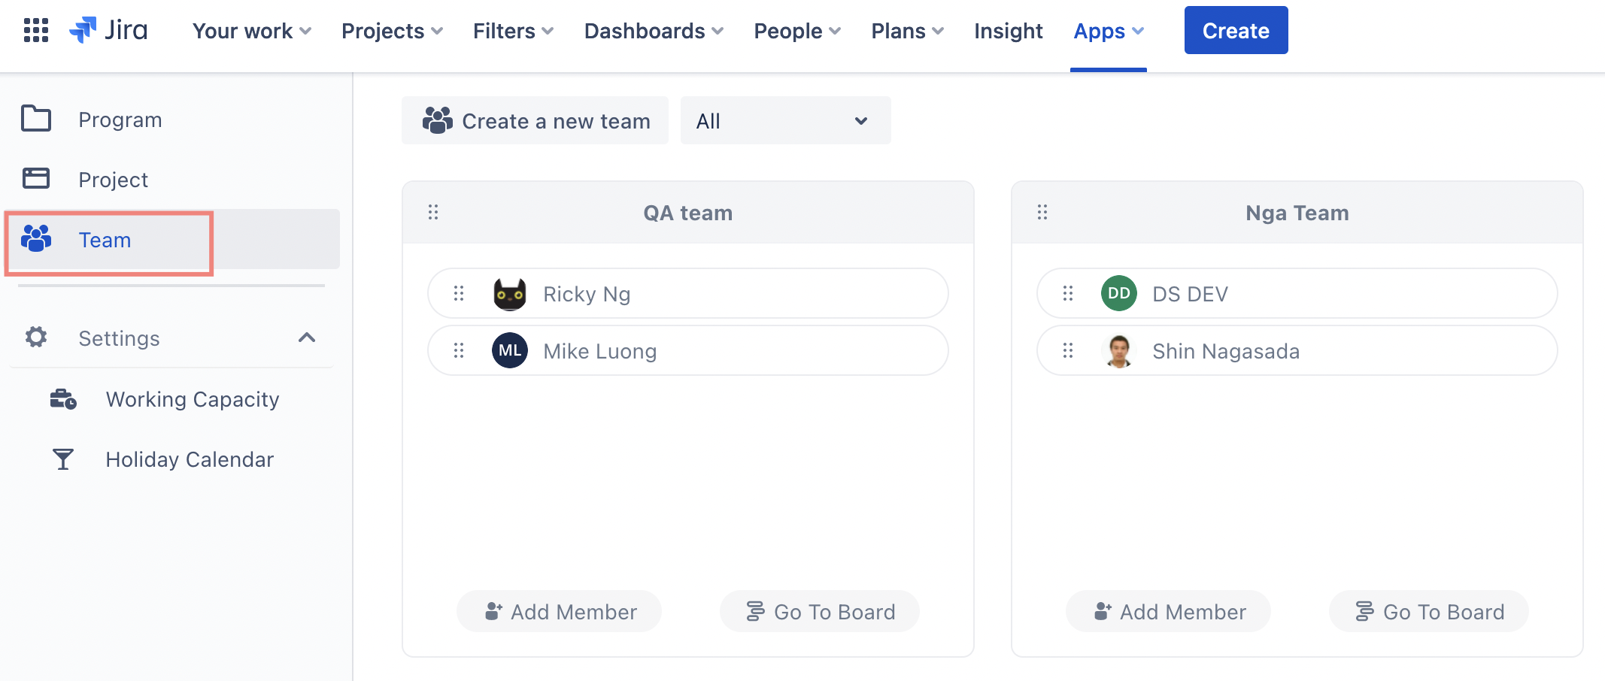The width and height of the screenshot is (1605, 681).
Task: Open the Dashboards dropdown menu
Action: [654, 31]
